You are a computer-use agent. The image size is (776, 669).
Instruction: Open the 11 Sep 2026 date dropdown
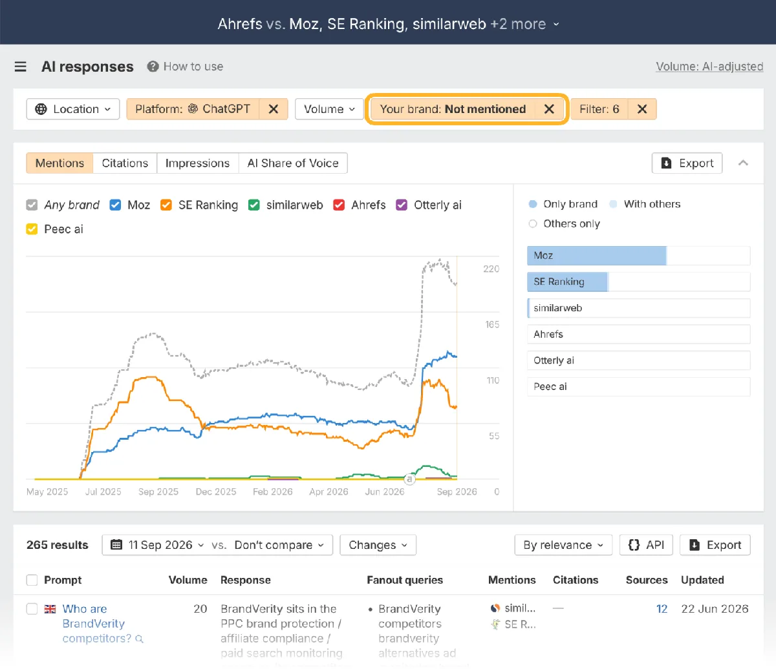[x=159, y=545]
